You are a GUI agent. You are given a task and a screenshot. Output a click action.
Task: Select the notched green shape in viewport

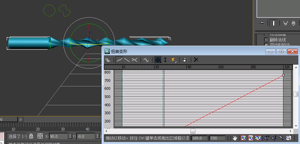65,11
